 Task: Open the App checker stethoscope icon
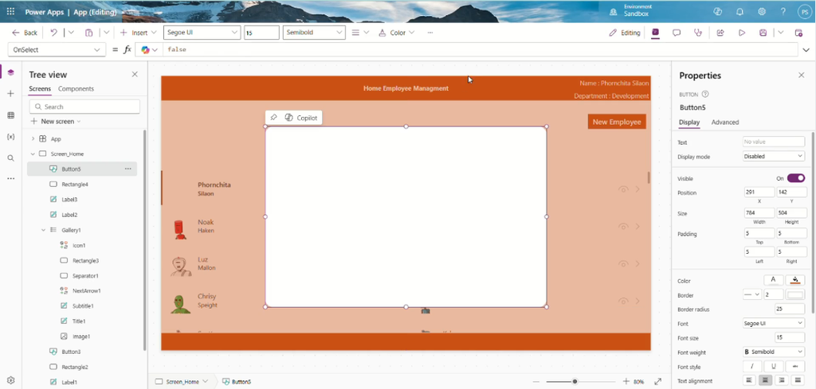698,33
